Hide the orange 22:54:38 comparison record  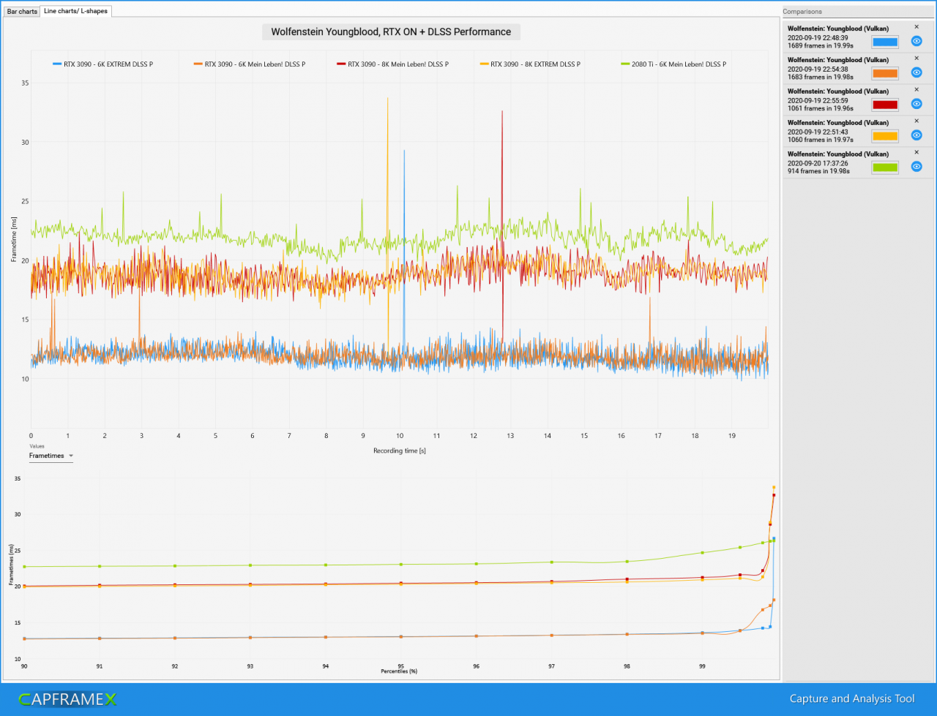916,72
